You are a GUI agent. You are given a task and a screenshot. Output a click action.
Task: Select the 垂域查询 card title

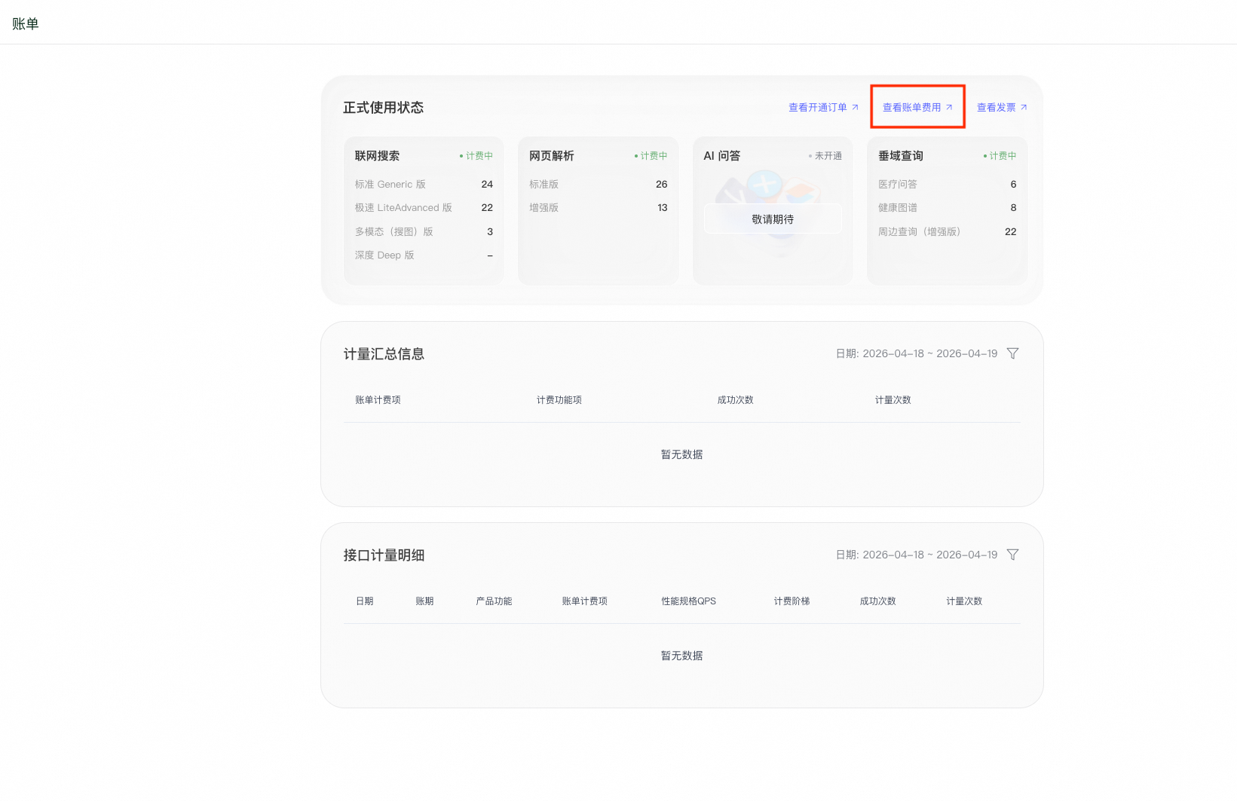pyautogui.click(x=901, y=156)
